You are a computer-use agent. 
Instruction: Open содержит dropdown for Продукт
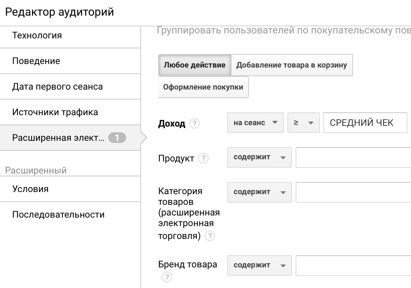[259, 158]
